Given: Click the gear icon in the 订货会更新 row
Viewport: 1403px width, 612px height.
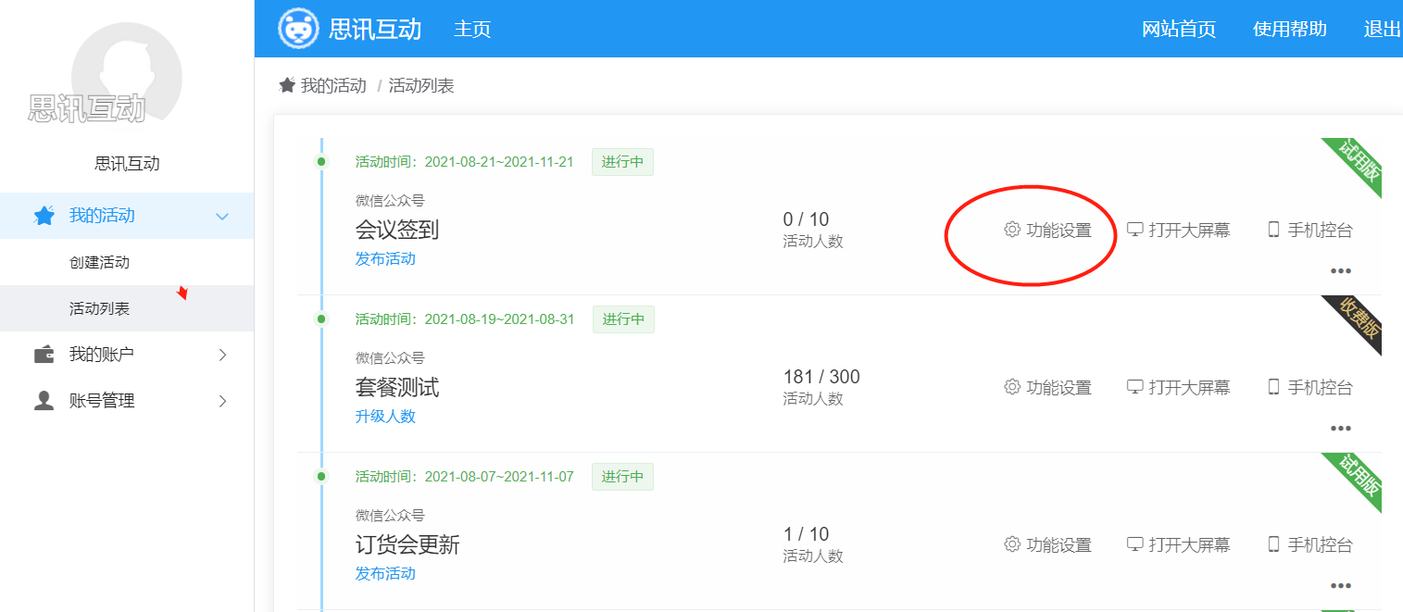Looking at the screenshot, I should [1012, 544].
